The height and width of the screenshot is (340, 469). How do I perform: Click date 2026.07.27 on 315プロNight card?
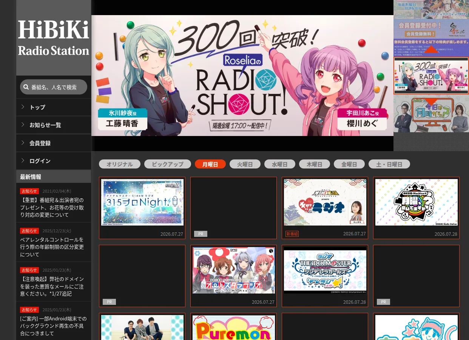point(172,234)
